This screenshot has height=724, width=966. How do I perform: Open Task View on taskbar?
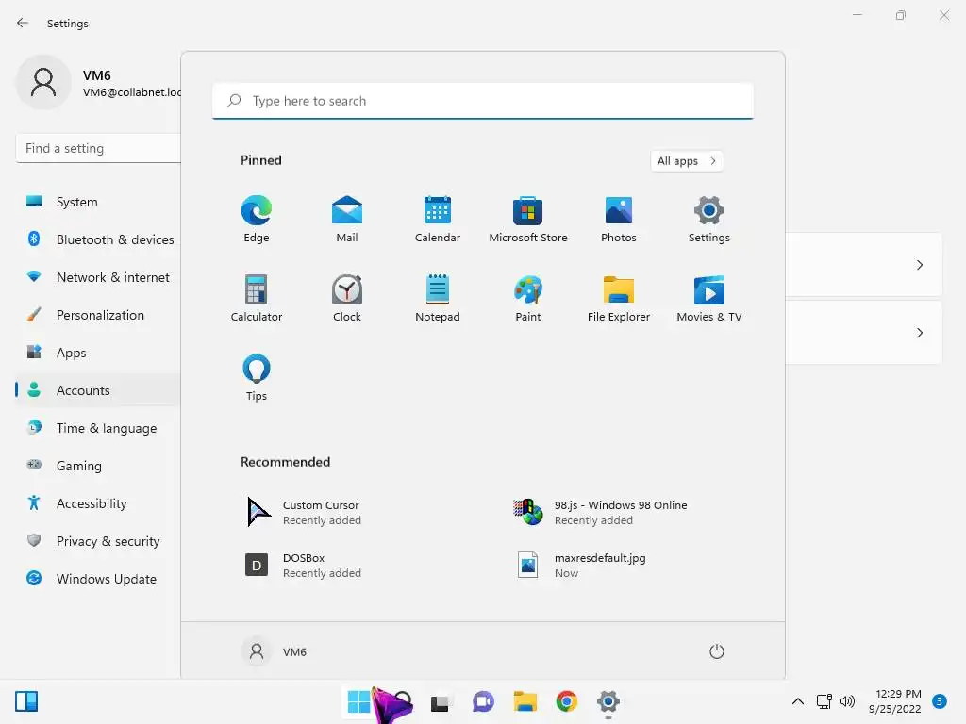(441, 701)
